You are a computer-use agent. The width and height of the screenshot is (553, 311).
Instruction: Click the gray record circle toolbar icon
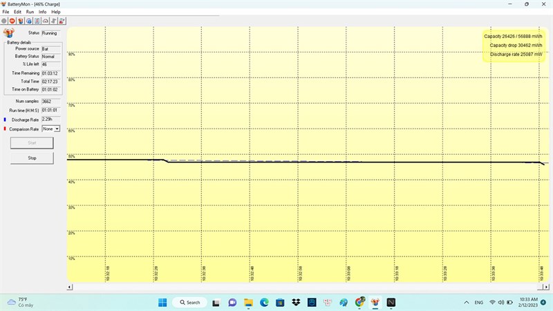pyautogui.click(x=4, y=21)
